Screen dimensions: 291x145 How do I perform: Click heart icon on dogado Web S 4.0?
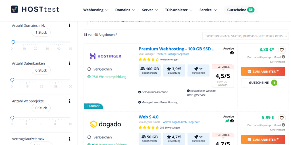(282, 118)
